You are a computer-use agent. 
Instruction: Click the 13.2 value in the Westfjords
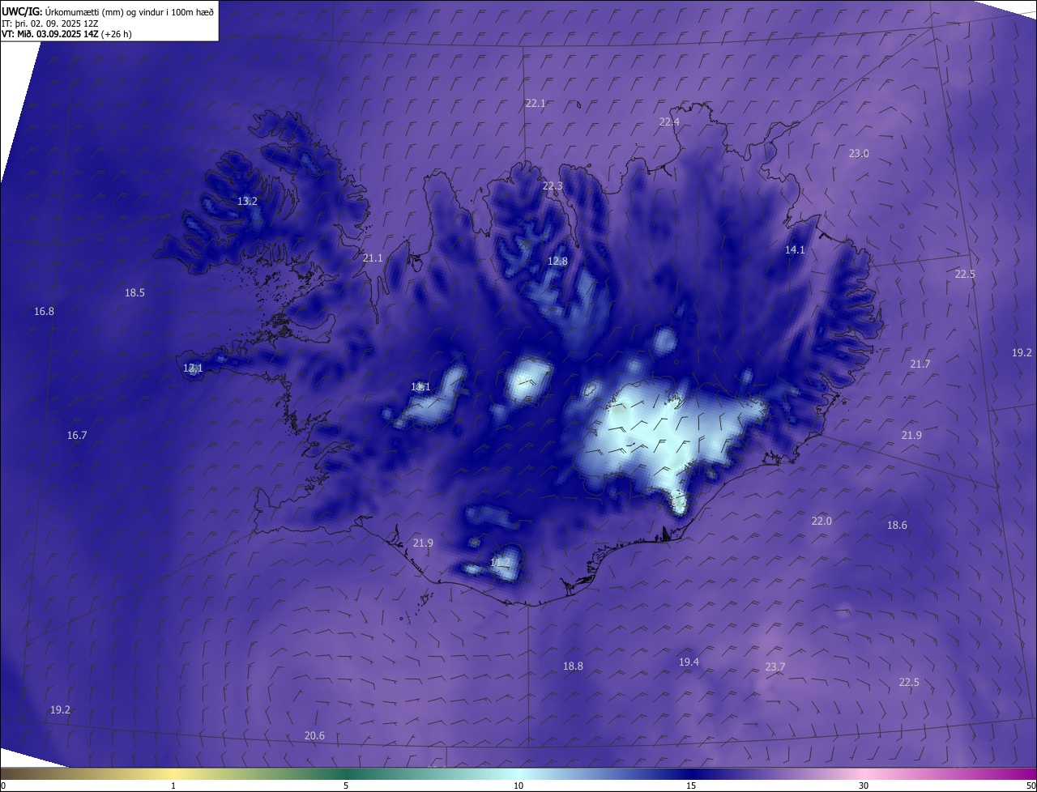(247, 202)
